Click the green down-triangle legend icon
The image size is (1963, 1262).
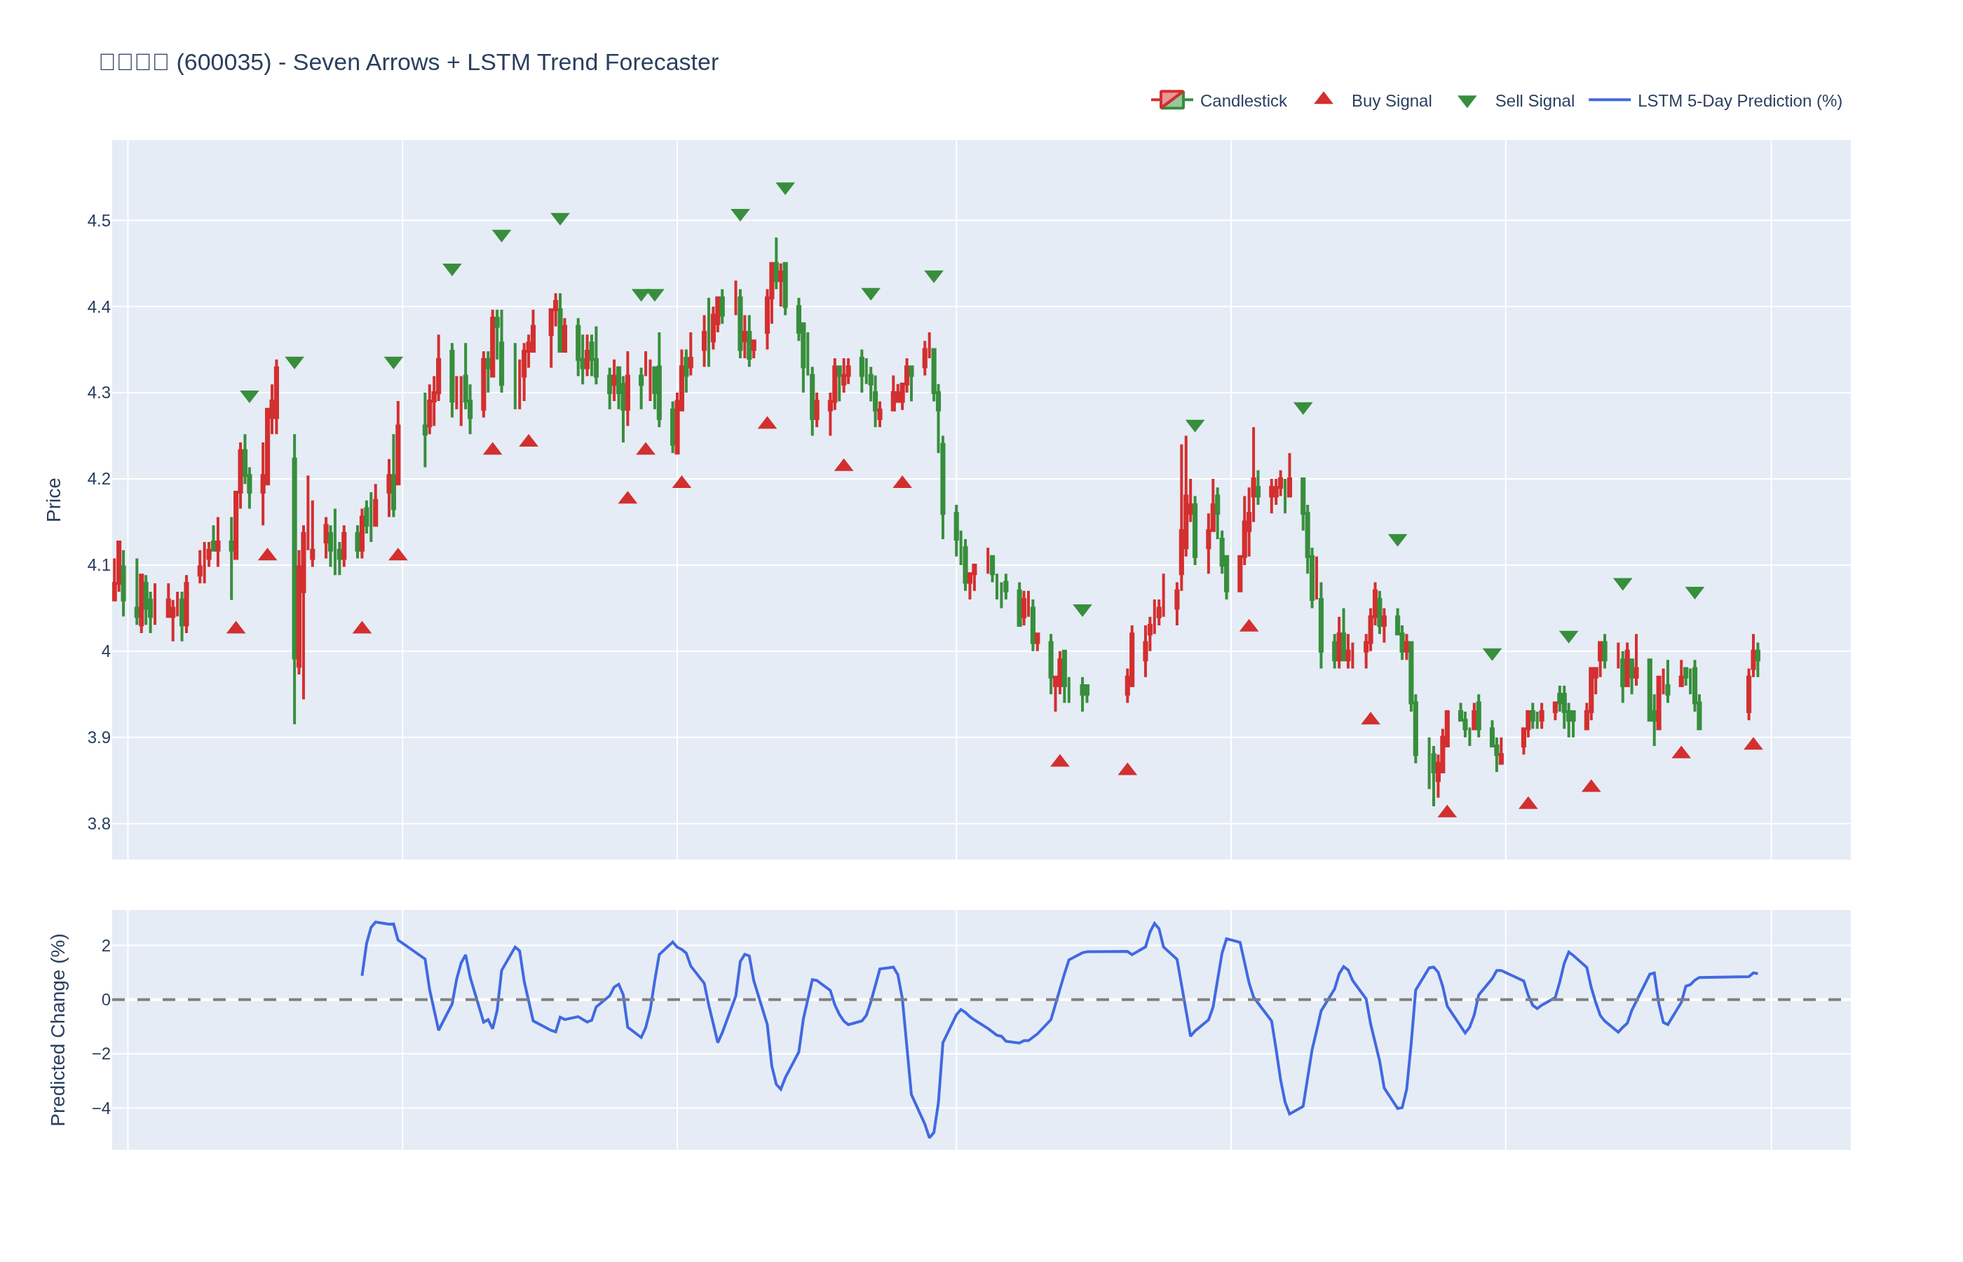click(1467, 101)
